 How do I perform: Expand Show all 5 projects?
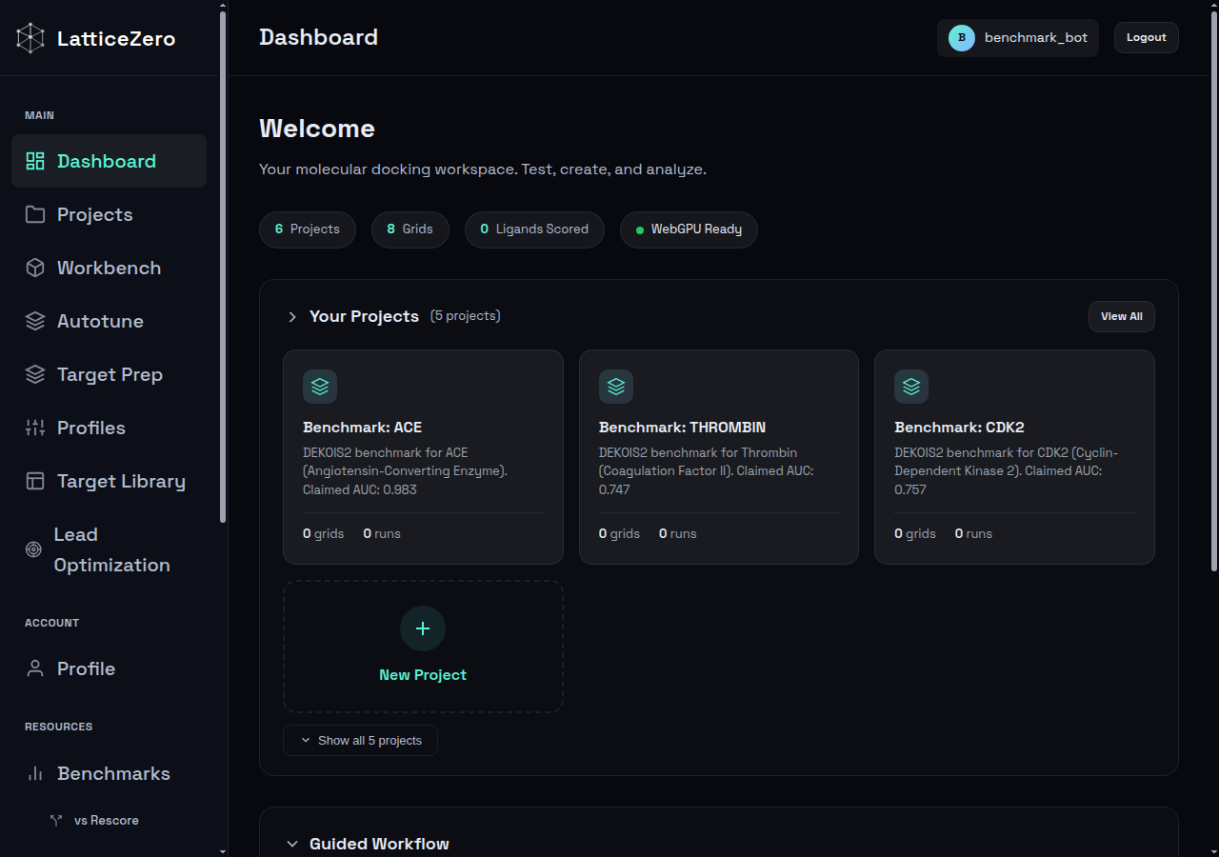click(x=360, y=740)
